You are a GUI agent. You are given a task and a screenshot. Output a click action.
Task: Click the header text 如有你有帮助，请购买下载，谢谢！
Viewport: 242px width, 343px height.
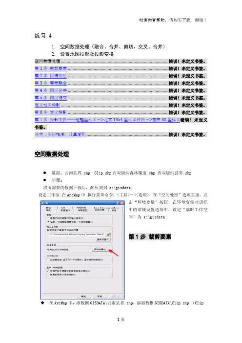coord(173,20)
